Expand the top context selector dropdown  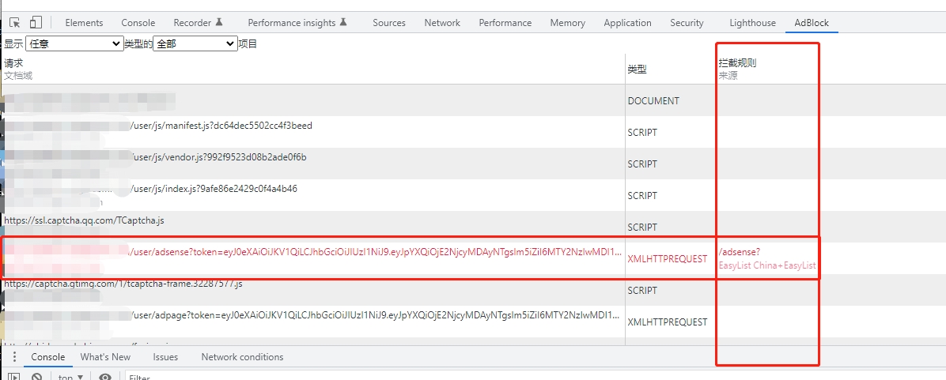click(71, 378)
